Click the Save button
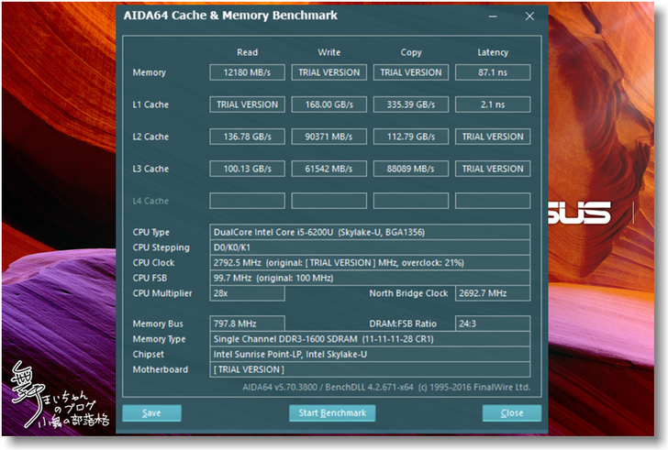Screen dimensions: 668x450 click(151, 413)
